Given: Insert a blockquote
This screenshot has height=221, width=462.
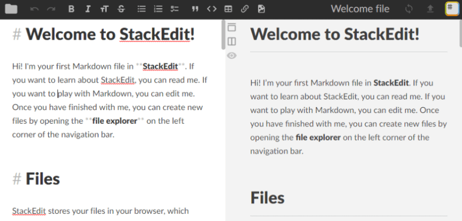Looking at the screenshot, I should pos(195,9).
